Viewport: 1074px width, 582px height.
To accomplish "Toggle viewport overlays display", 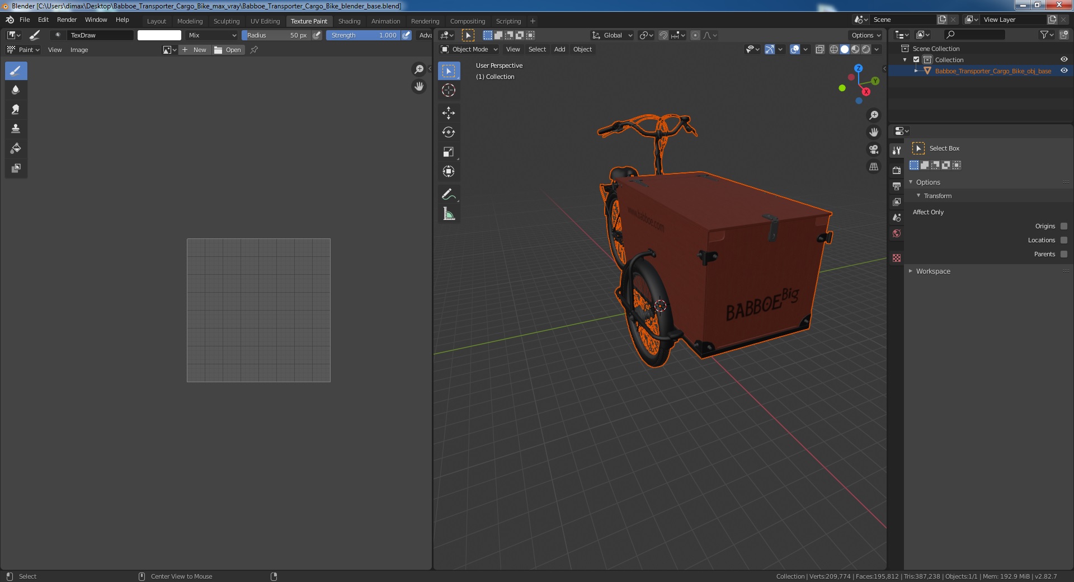I will [795, 49].
